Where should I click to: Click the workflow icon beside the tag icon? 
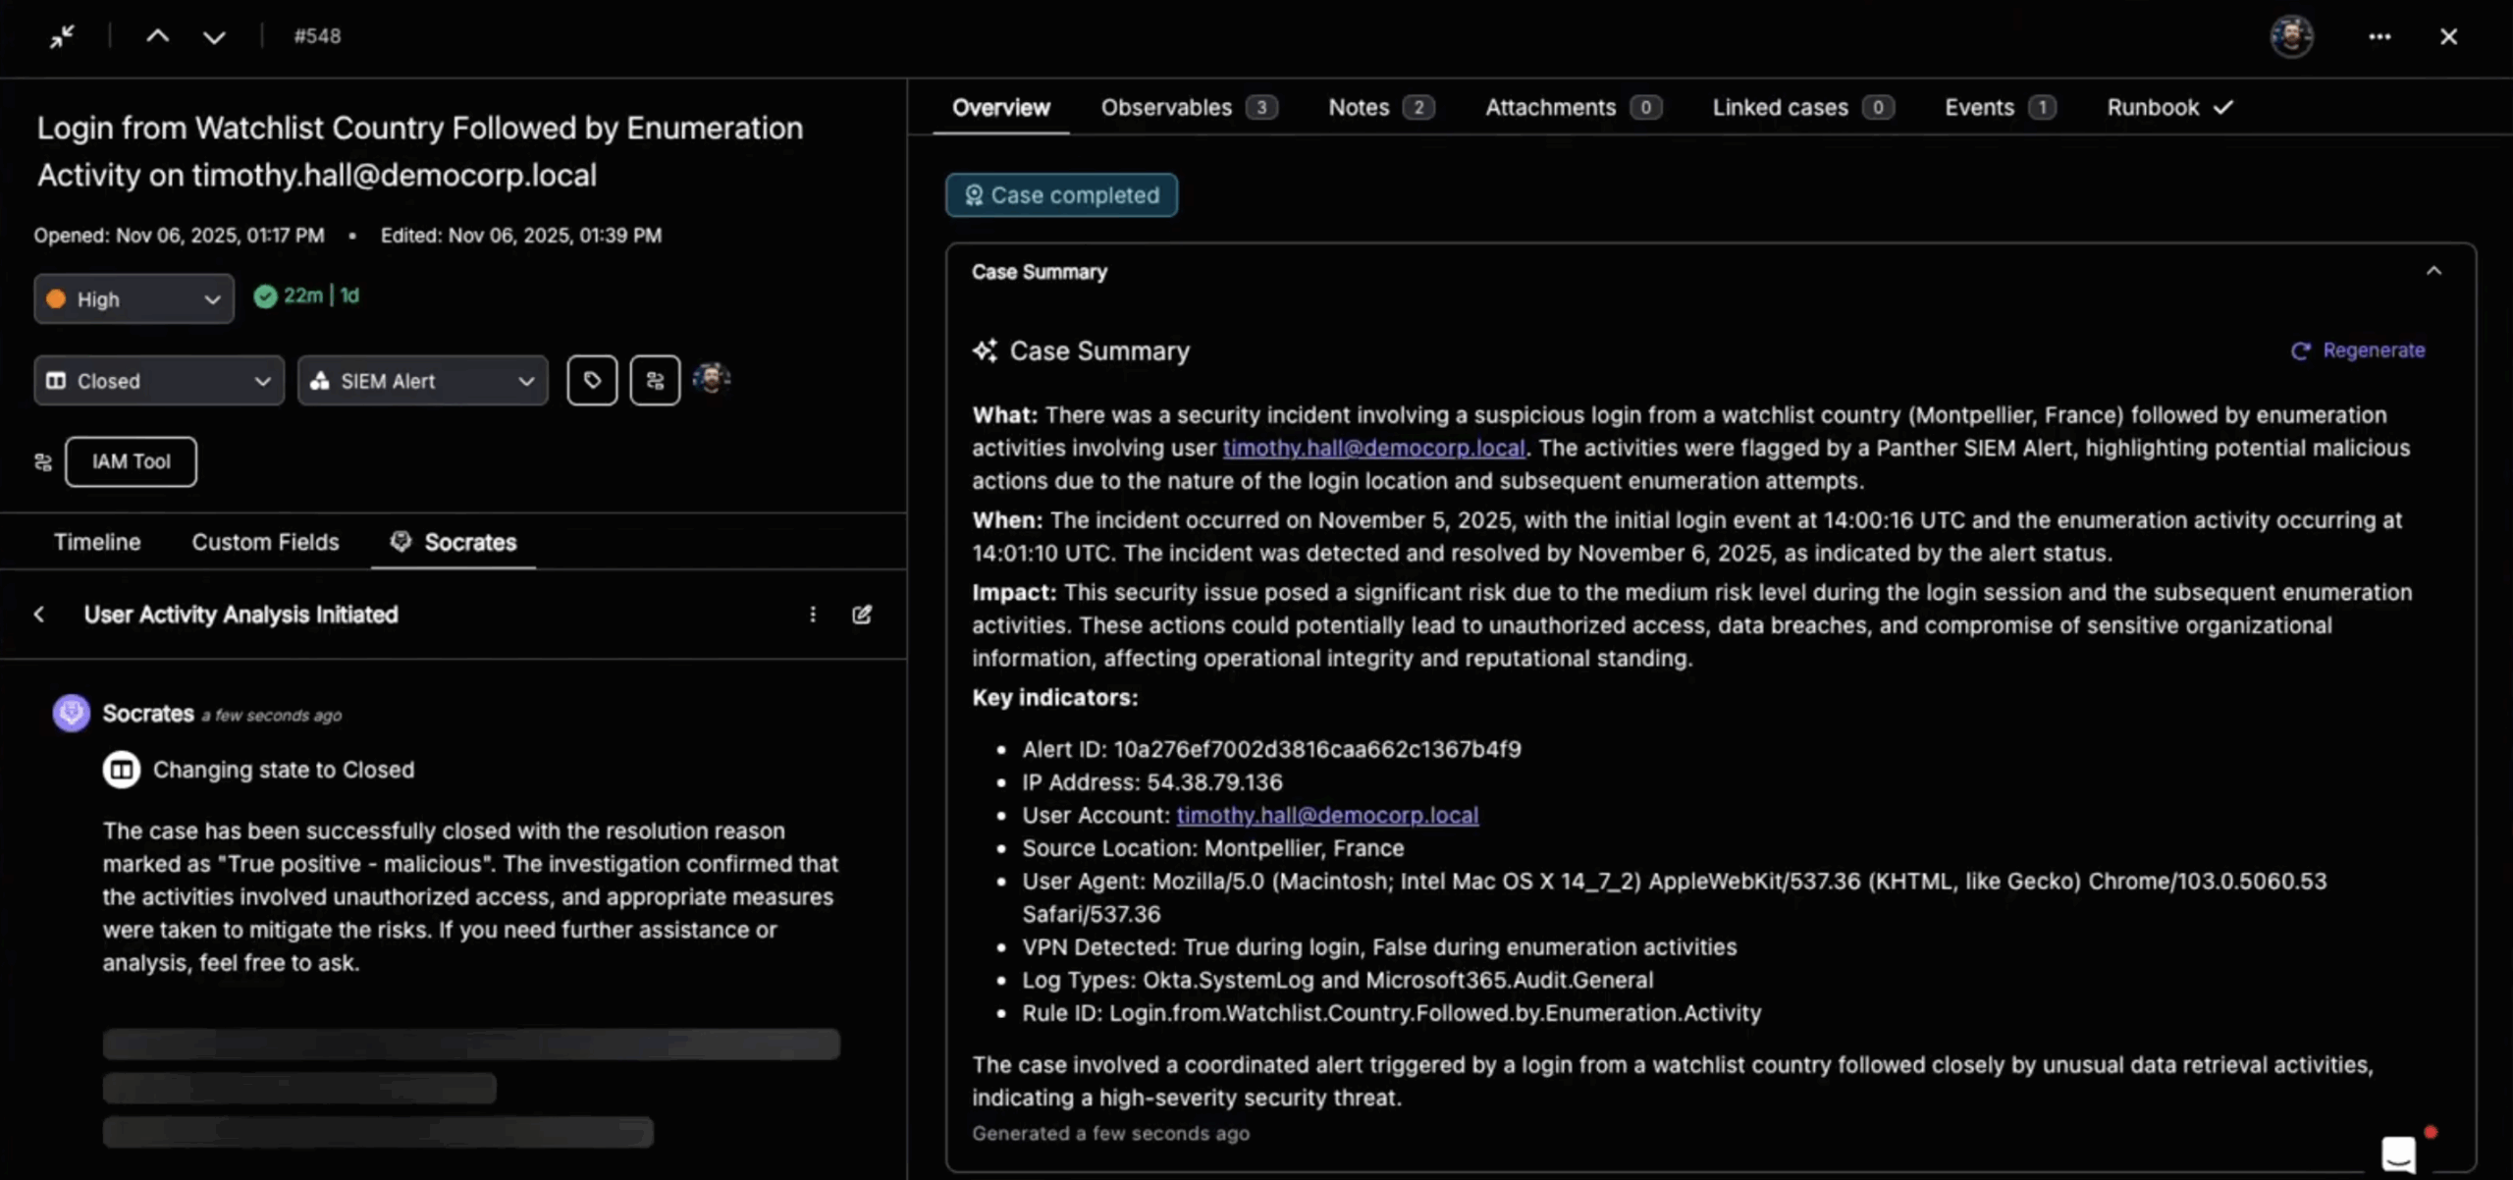tap(655, 380)
